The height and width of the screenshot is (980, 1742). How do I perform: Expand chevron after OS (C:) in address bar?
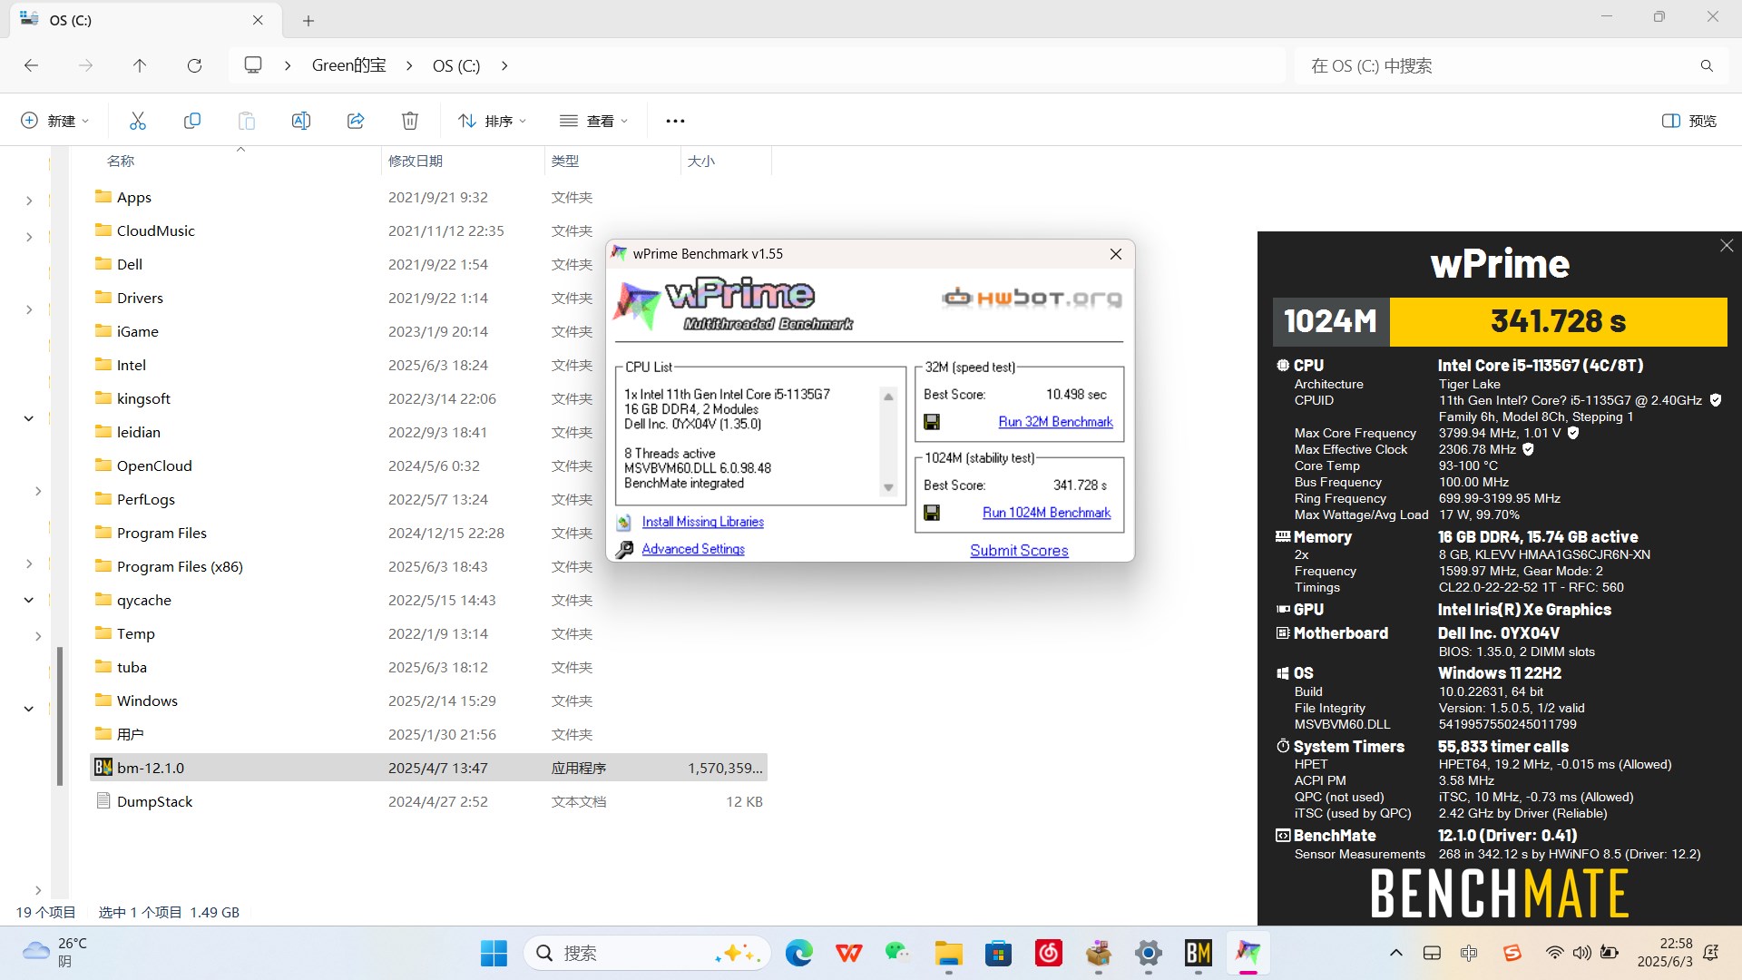click(x=504, y=65)
